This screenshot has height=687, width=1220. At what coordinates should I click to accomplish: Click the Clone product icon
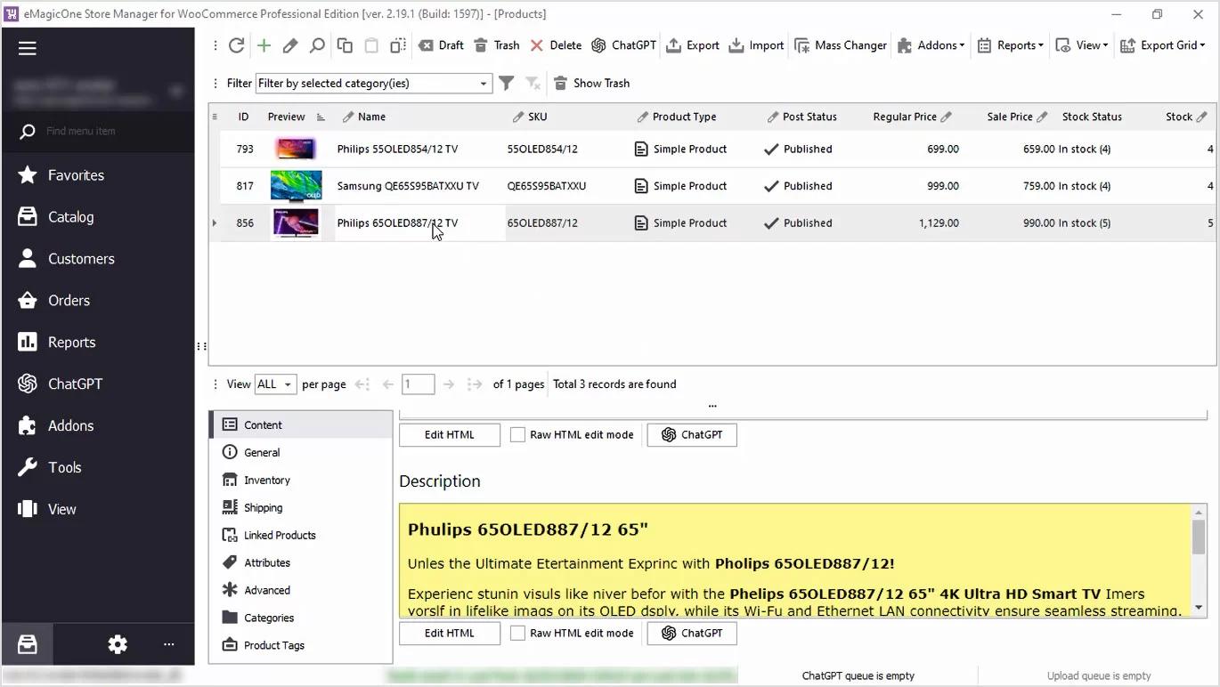pos(345,45)
